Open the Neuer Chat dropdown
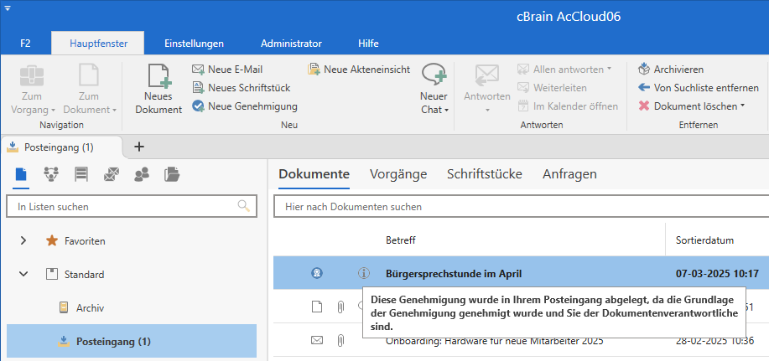 [x=434, y=110]
